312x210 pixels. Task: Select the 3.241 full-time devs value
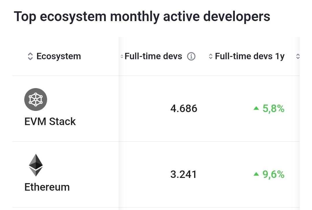pos(183,174)
